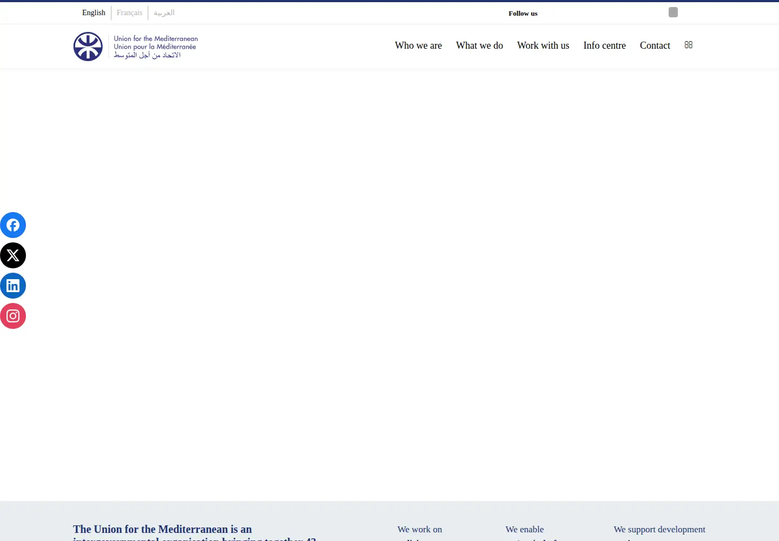Click the gray icon right of Follow us
The image size is (779, 541).
(673, 12)
